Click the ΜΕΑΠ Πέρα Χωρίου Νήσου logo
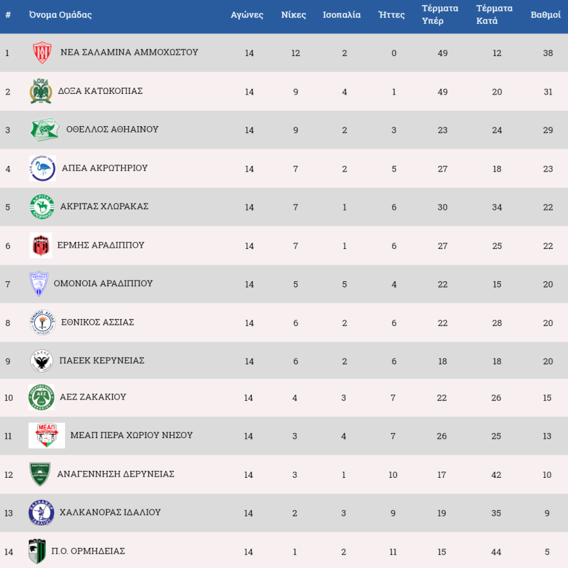Screen dimensions: 568x568 pos(47,436)
